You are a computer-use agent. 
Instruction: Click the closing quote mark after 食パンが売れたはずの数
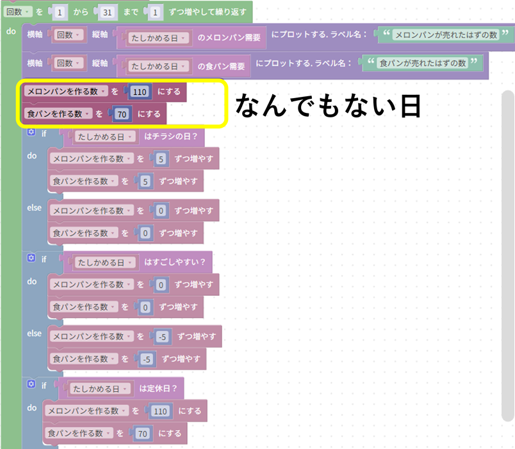tap(474, 63)
